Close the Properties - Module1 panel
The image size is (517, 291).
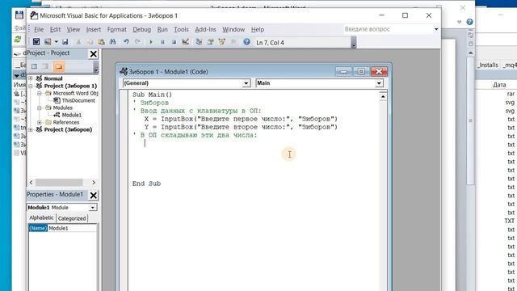[94, 196]
